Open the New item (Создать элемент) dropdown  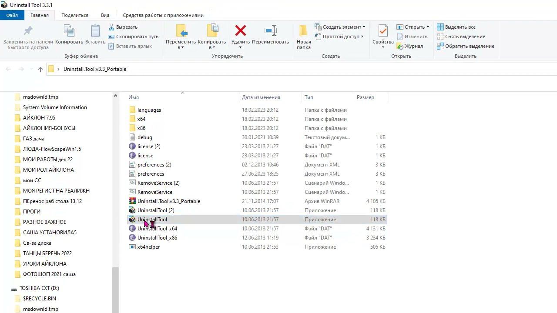pyautogui.click(x=340, y=27)
